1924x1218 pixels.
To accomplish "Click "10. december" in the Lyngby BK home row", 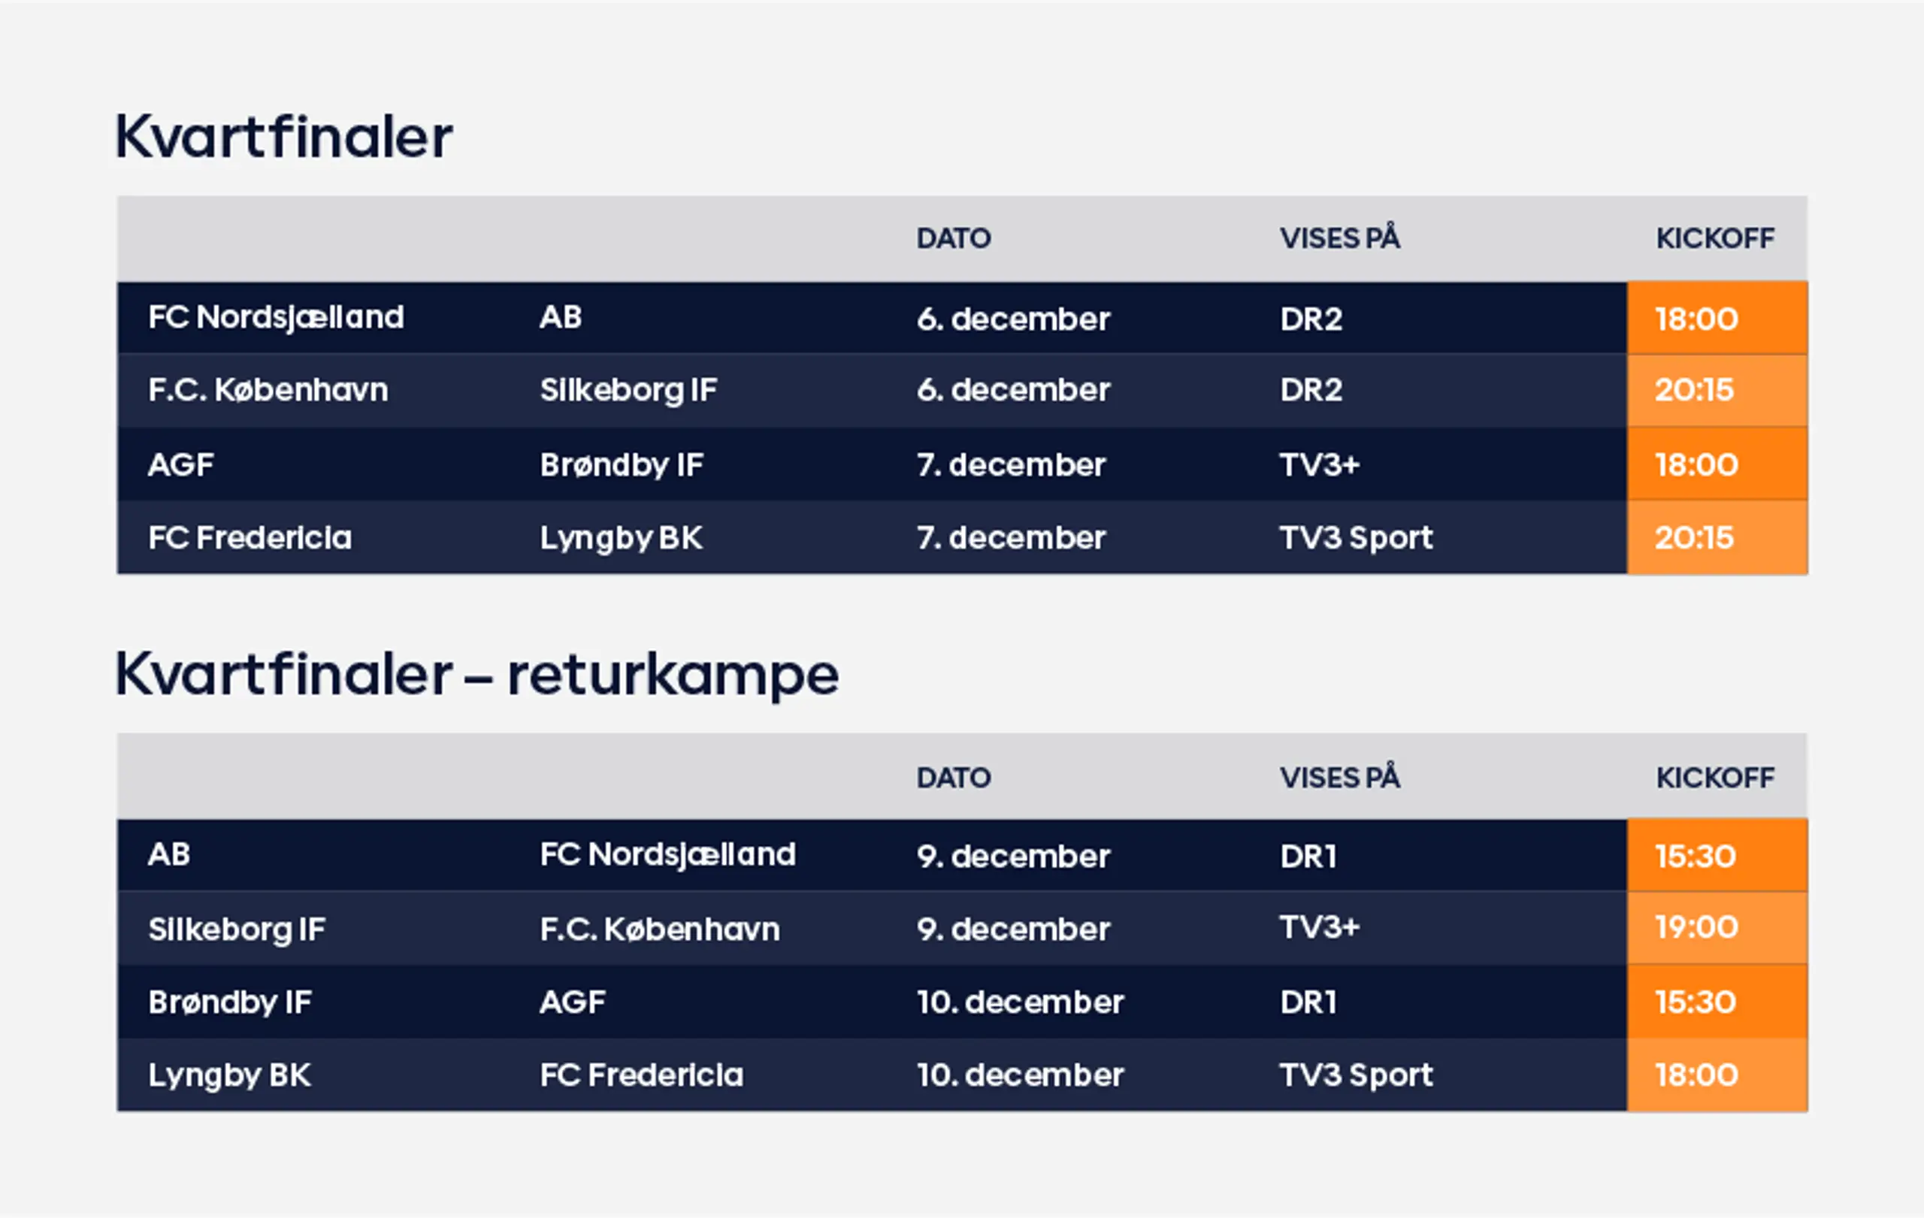I will 1020,1074.
